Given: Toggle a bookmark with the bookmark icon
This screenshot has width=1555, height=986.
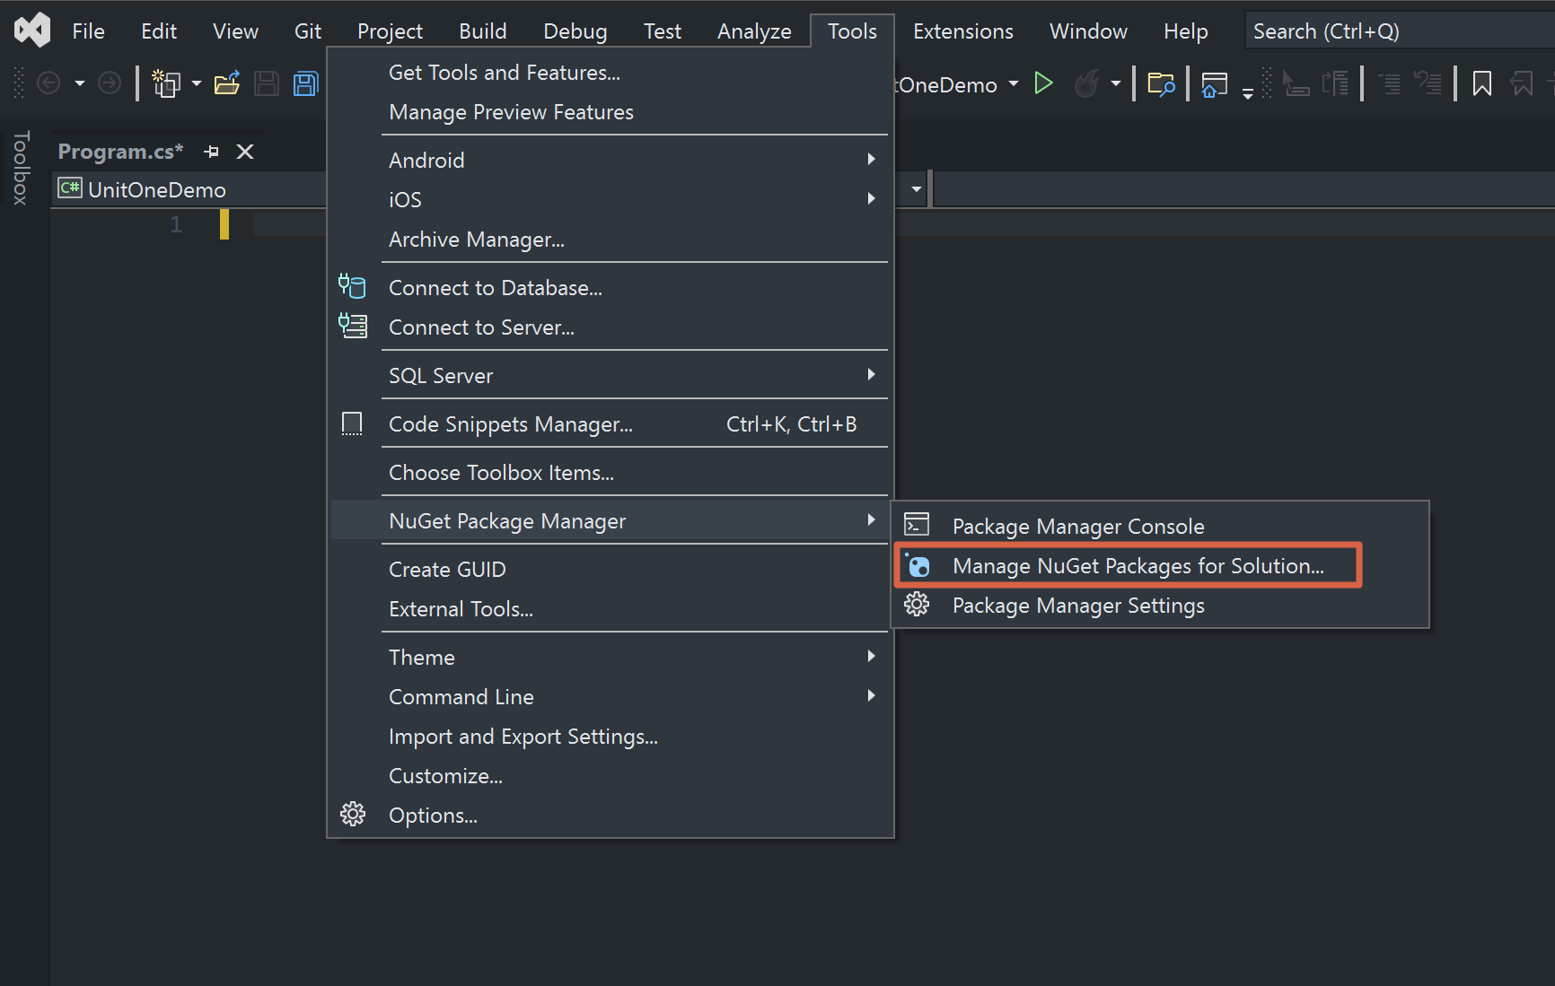Looking at the screenshot, I should point(1480,83).
